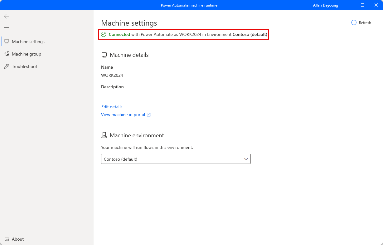Collapse the navigation pane with hamburger icon
This screenshot has height=245, width=383.
(x=6, y=28)
